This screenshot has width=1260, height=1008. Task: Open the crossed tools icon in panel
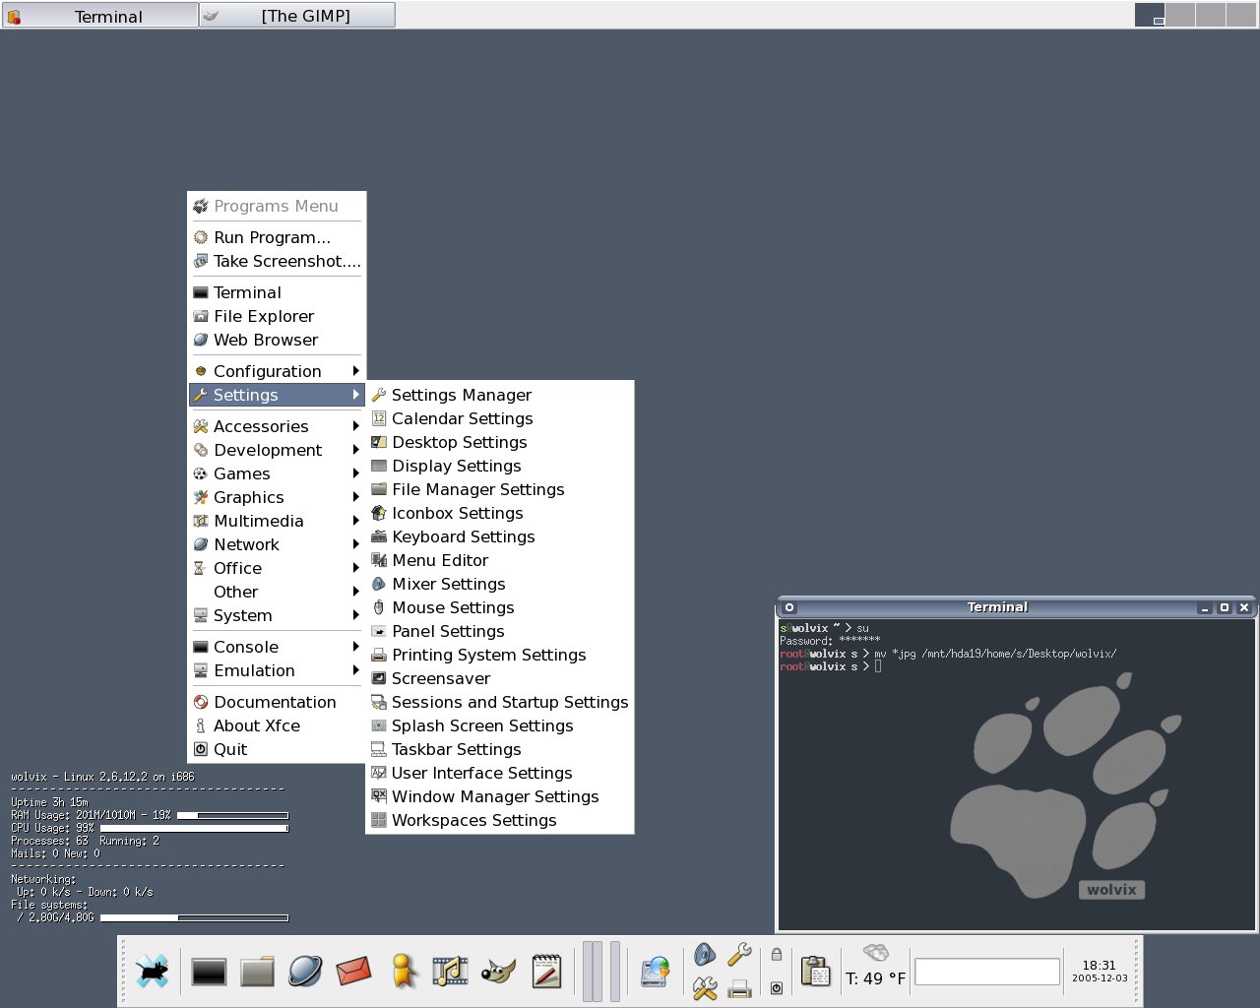pos(705,988)
